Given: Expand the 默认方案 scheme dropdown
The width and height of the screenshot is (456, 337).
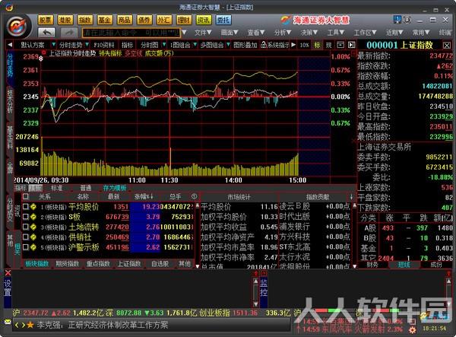Looking at the screenshot, I should (53, 45).
